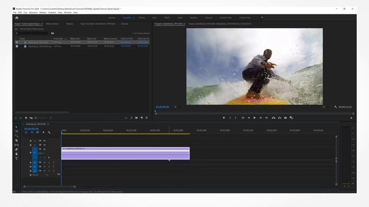This screenshot has width=369, height=207.
Task: Step back one frame
Action: point(248,118)
